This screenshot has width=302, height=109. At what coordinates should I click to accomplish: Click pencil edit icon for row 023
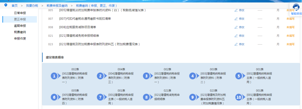click(x=236, y=44)
